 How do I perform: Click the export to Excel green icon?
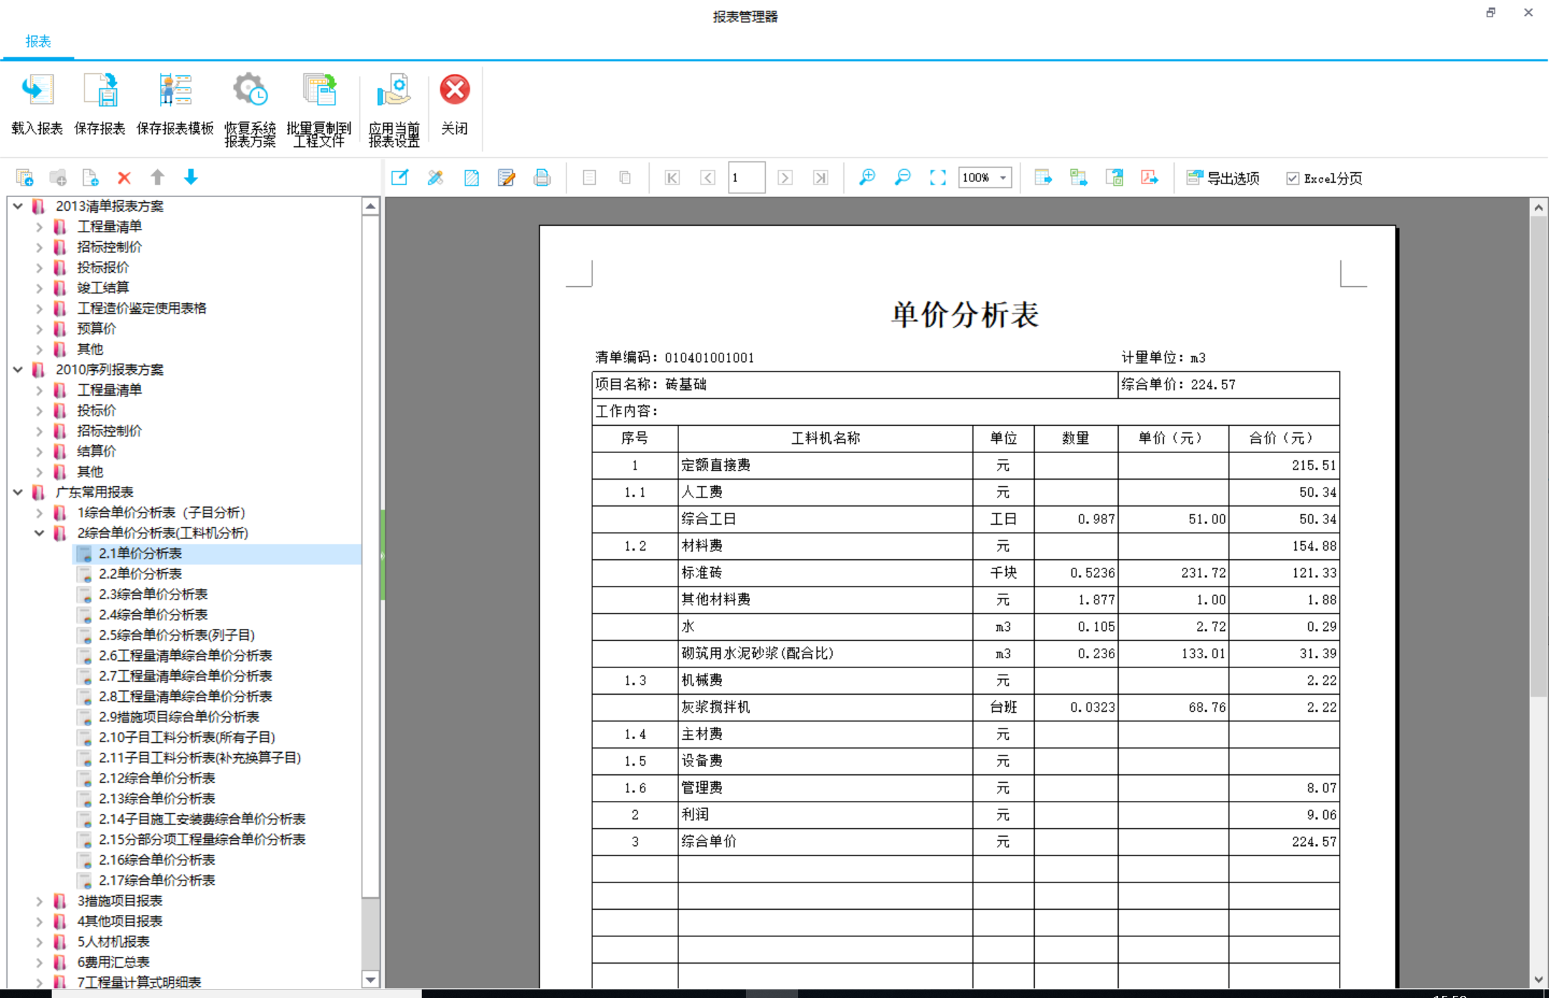point(1079,177)
